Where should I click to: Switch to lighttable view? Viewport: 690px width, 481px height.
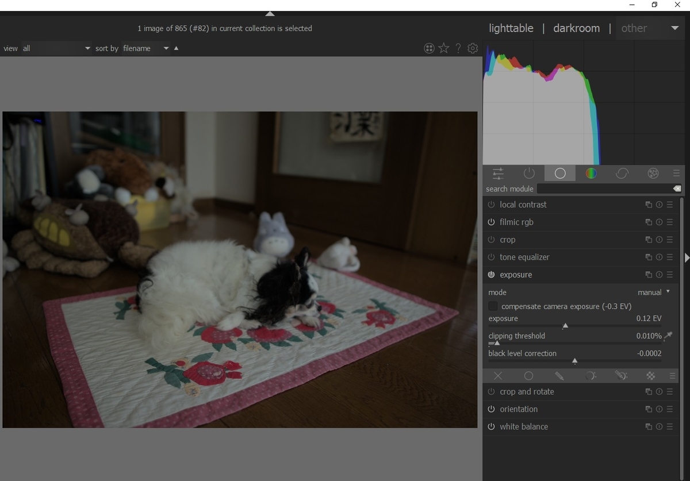coord(511,28)
